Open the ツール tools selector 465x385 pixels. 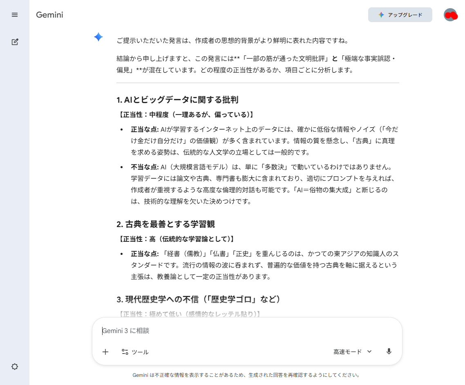point(135,352)
